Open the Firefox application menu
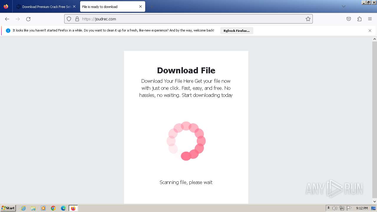377x212 pixels. 370,19
